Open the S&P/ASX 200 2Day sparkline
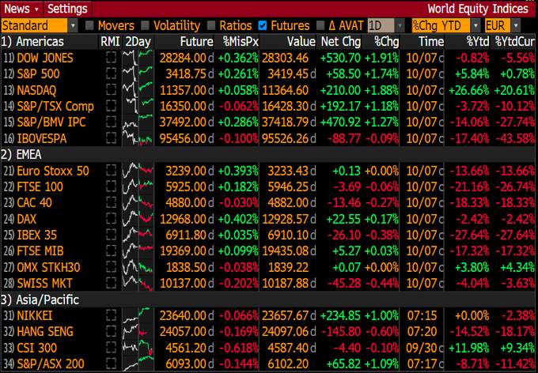The image size is (538, 373). [x=138, y=364]
